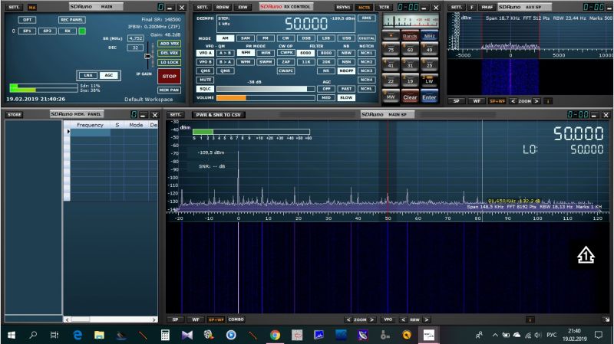Increase RBW with right arrow

coord(427,319)
